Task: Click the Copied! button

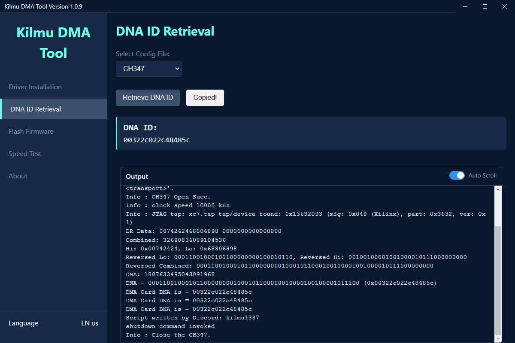Action: tap(205, 97)
